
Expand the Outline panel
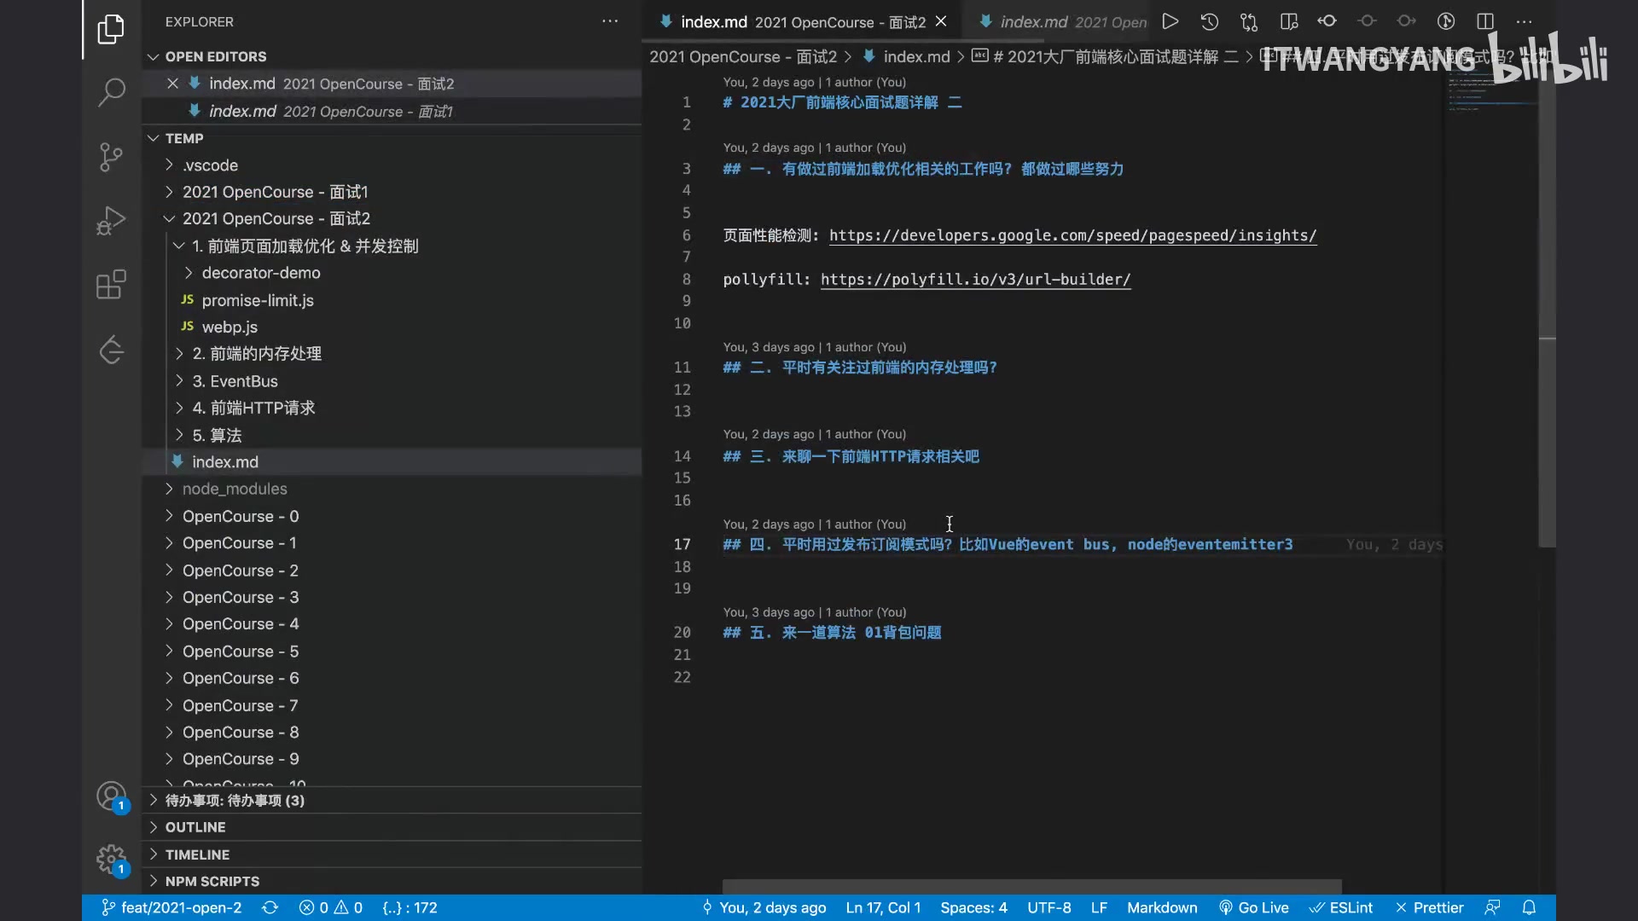pos(392,827)
